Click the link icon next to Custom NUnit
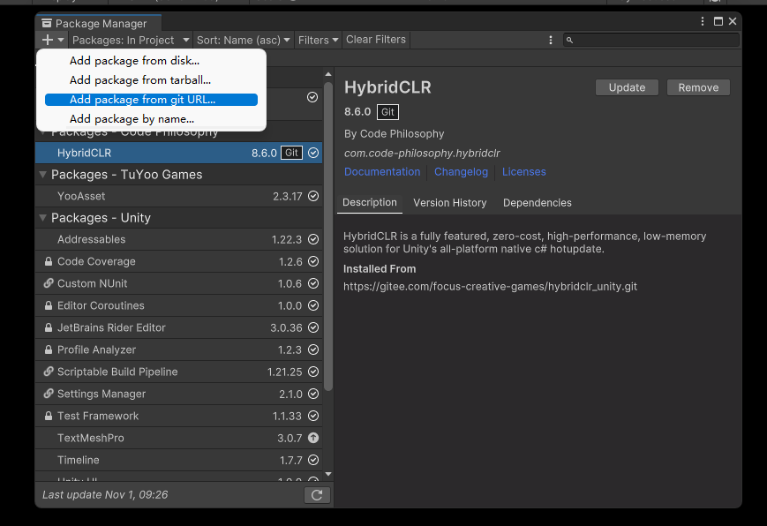The width and height of the screenshot is (767, 526). (49, 283)
